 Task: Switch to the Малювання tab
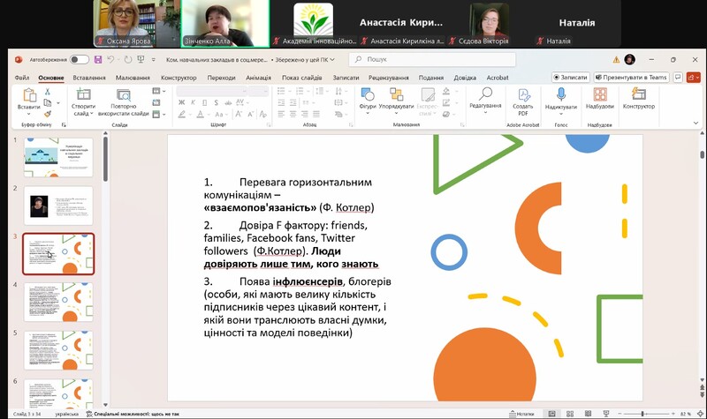click(x=133, y=78)
